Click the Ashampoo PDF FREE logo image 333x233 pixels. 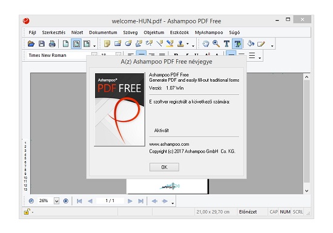(120, 110)
